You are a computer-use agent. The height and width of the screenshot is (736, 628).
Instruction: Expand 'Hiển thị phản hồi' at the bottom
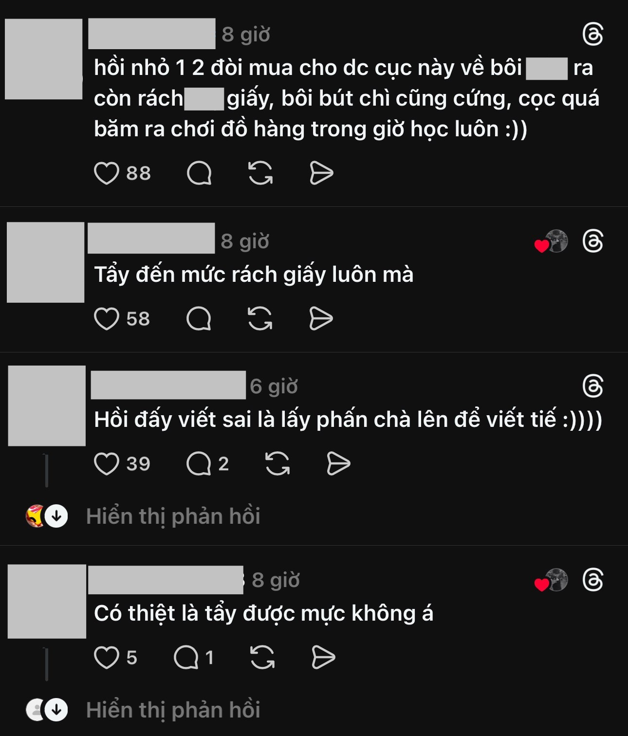(173, 710)
